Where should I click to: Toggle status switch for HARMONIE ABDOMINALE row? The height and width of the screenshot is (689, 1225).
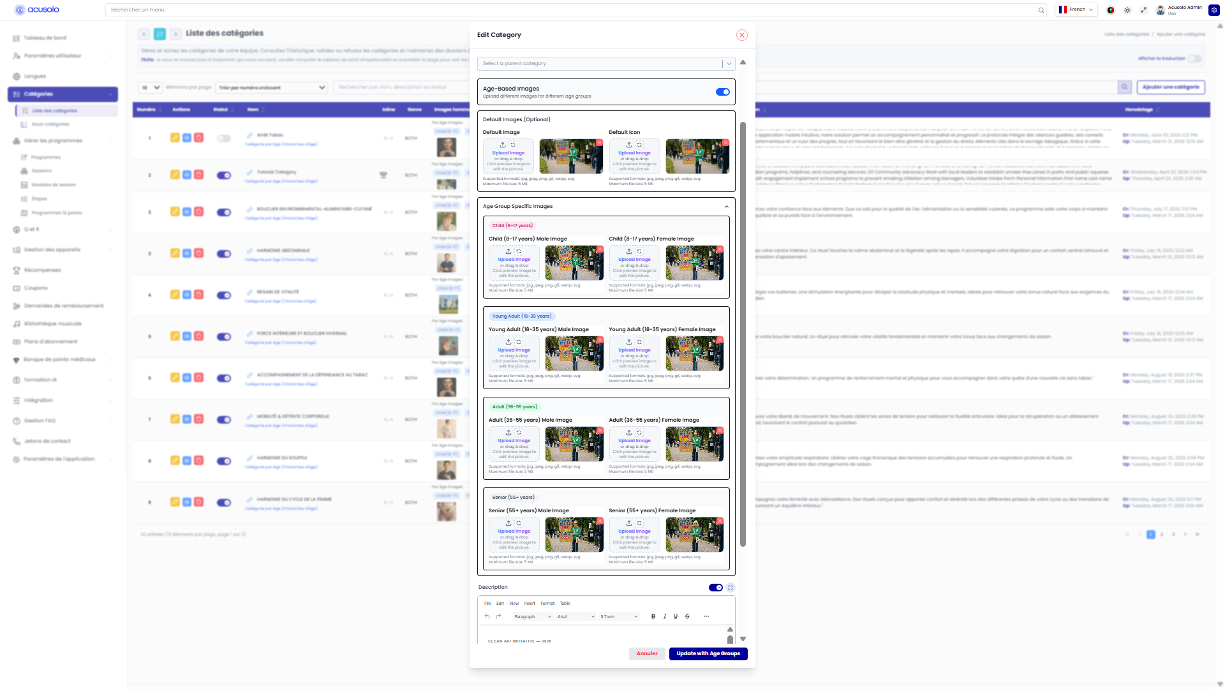(x=224, y=254)
